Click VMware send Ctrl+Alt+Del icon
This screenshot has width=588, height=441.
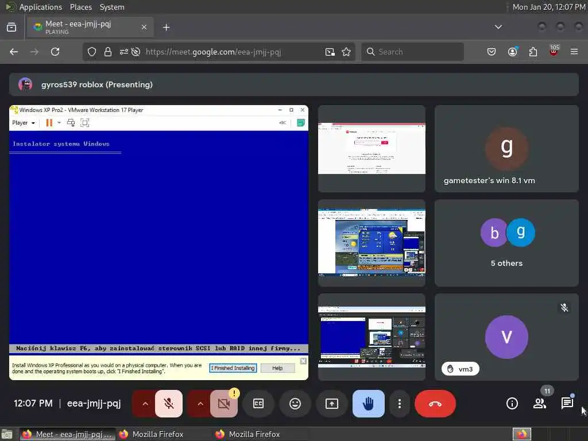pyautogui.click(x=71, y=123)
